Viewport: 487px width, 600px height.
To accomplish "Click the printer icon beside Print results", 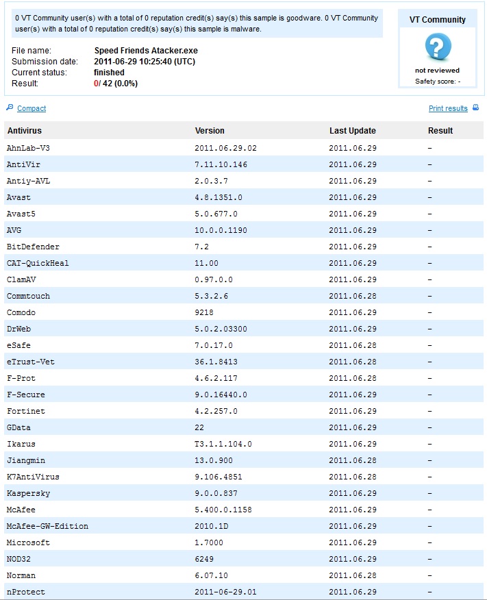I will point(475,108).
